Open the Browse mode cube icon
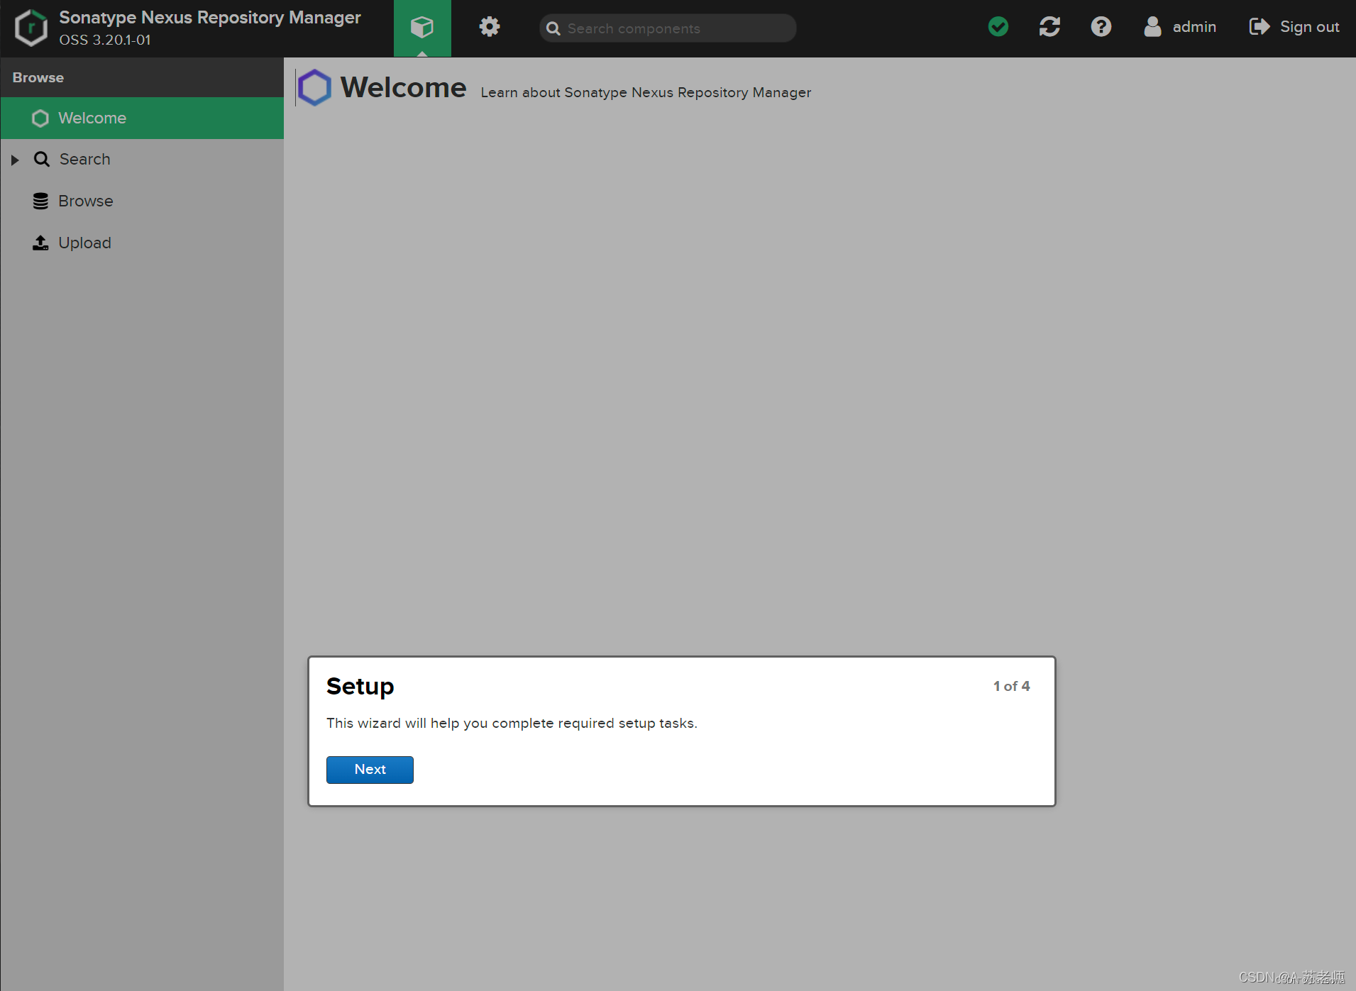 coord(422,28)
